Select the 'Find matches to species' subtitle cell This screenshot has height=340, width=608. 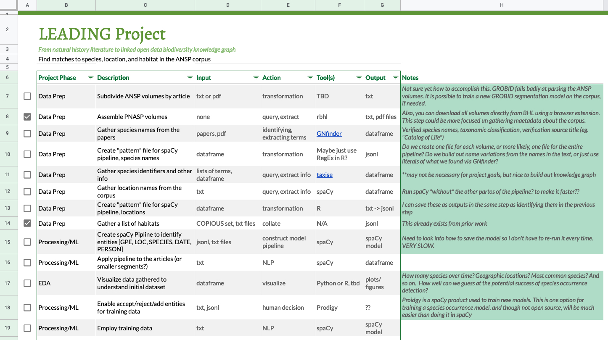[x=124, y=59]
